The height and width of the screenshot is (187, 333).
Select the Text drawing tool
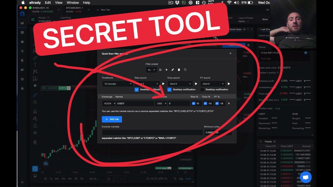35,65
